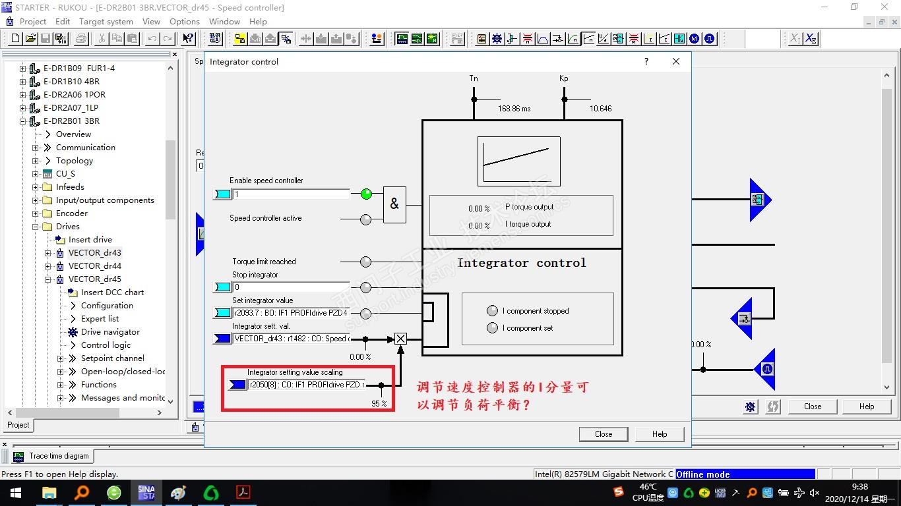
Task: Click the project tree horizontal scrollbar
Action: [x=86, y=412]
